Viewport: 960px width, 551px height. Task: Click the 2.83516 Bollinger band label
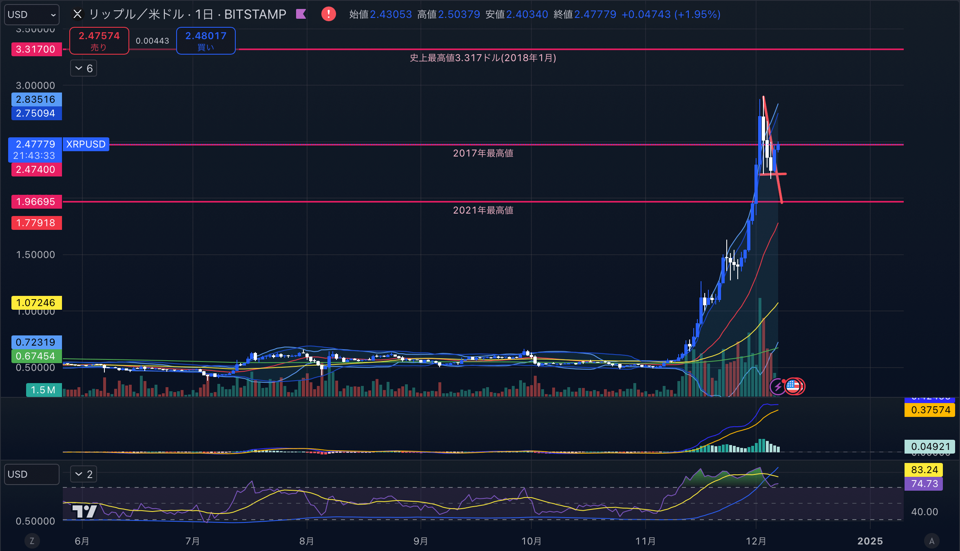pos(36,99)
